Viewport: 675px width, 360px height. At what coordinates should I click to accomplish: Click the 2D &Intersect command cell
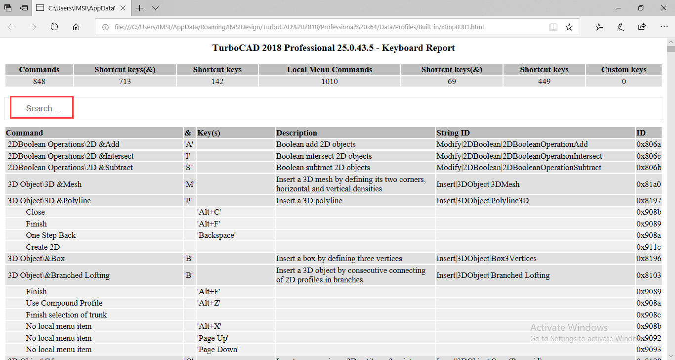pyautogui.click(x=94, y=156)
